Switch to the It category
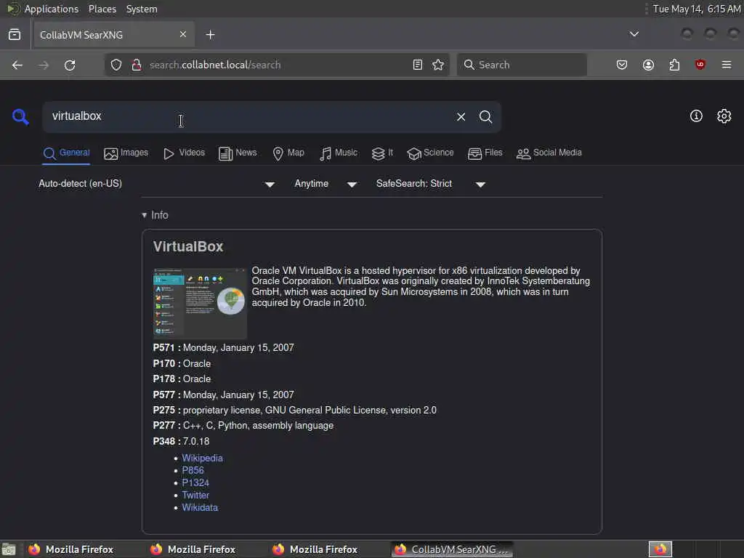 click(382, 153)
